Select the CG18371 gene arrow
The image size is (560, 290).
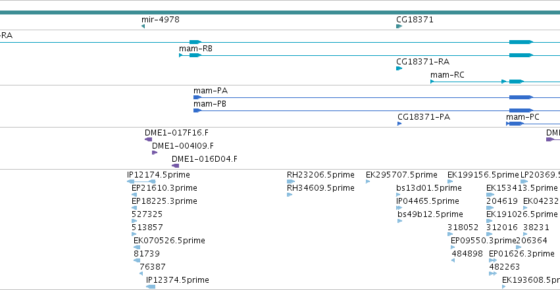(399, 26)
